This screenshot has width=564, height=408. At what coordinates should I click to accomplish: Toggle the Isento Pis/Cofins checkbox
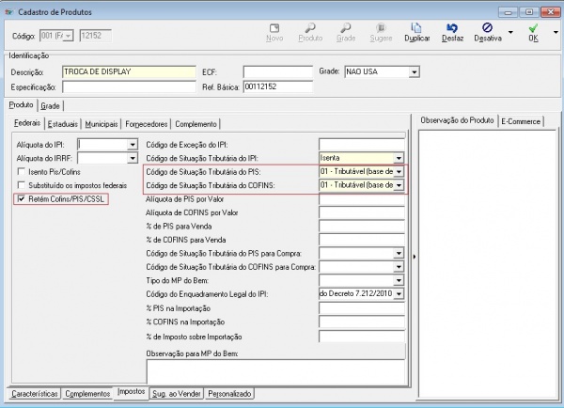(x=22, y=173)
